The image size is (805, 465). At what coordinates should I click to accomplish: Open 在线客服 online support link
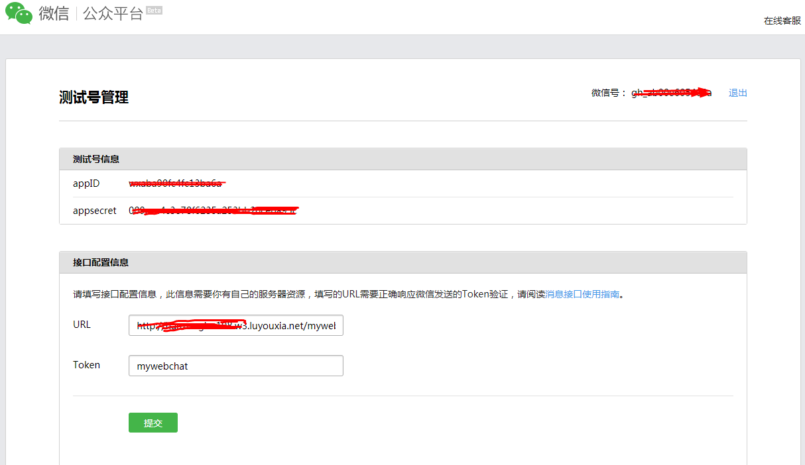(x=782, y=21)
